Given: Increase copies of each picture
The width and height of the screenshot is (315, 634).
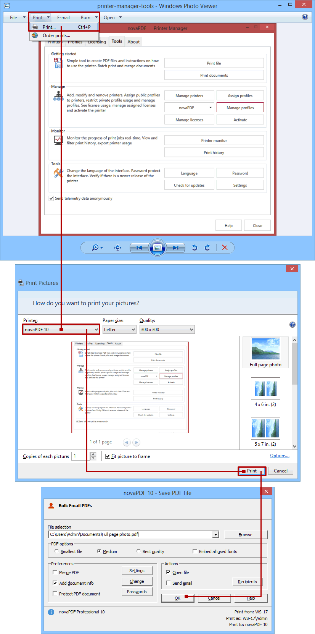Looking at the screenshot, I should coord(93,454).
